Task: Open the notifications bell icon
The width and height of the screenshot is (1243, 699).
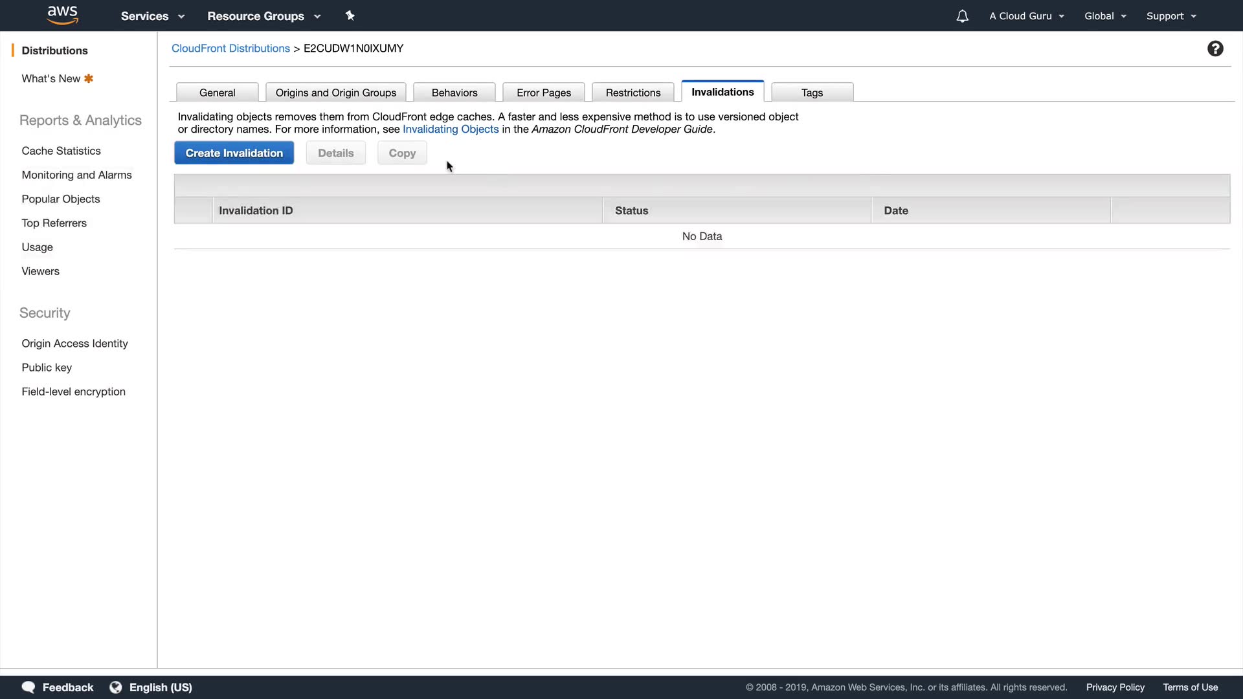Action: point(962,16)
